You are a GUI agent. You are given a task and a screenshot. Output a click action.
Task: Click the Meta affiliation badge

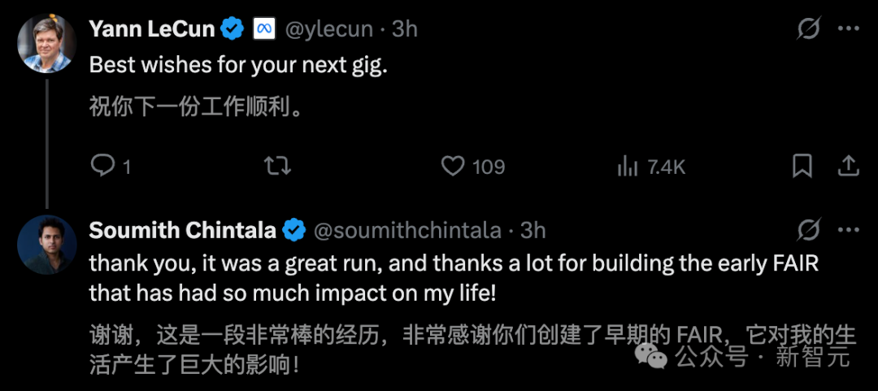click(x=262, y=29)
